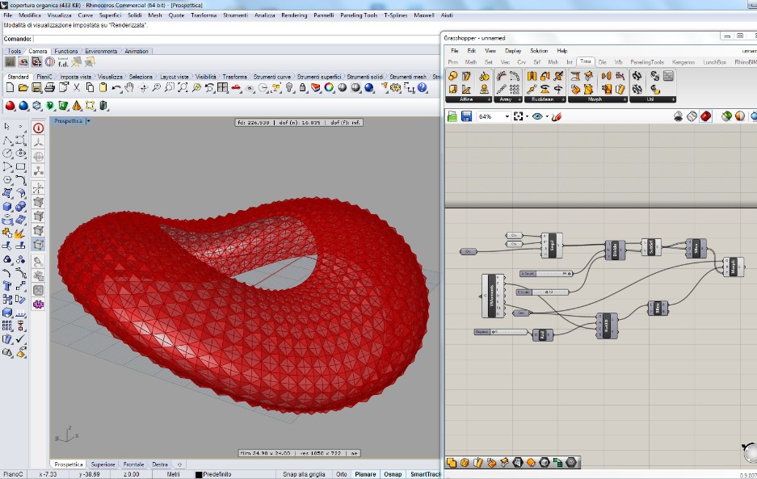Select the Polyline tool in left sidebar

[x=7, y=141]
